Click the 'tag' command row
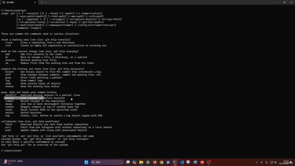295x166 pixels. click(x=54, y=116)
